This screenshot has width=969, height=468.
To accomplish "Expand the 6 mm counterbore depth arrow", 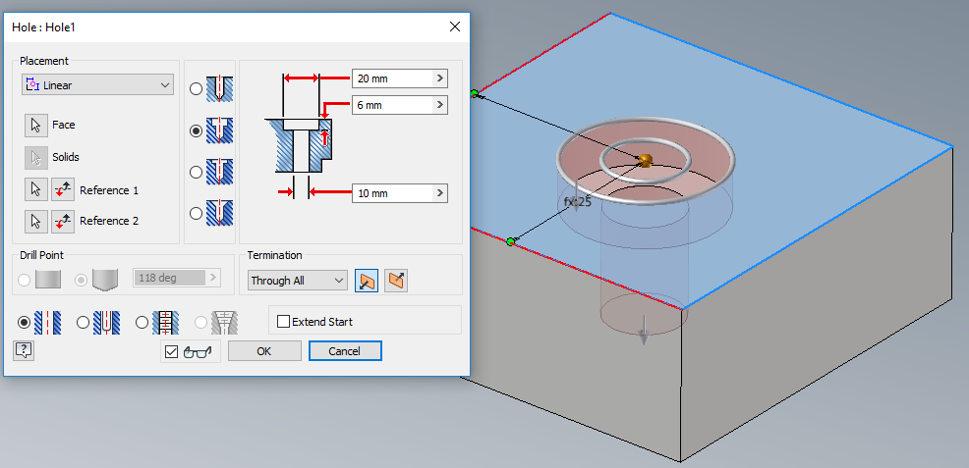I will [439, 105].
